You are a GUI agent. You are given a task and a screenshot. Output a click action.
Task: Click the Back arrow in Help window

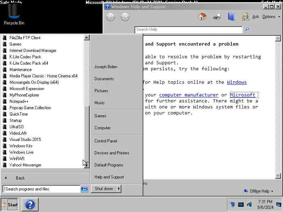pos(111,17)
